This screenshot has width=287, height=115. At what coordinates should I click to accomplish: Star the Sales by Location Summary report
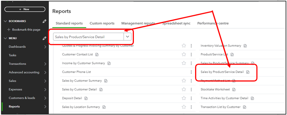tap(184, 107)
